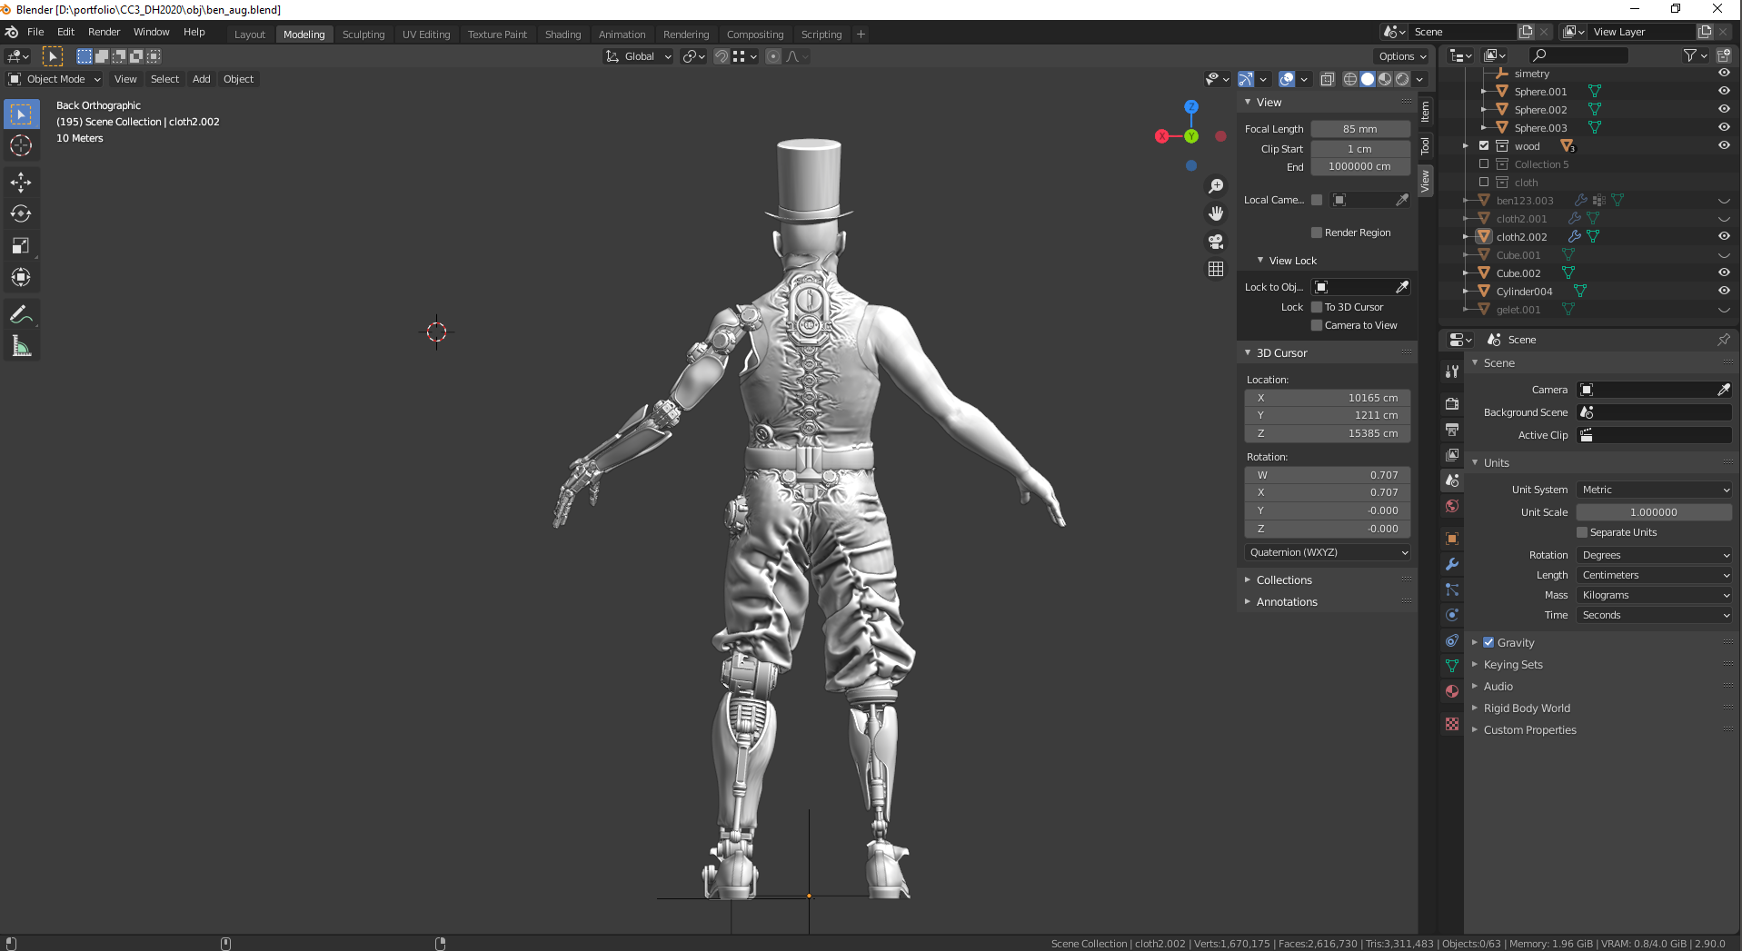This screenshot has width=1742, height=951.
Task: Open the View Layer properties tab
Action: tap(1452, 454)
